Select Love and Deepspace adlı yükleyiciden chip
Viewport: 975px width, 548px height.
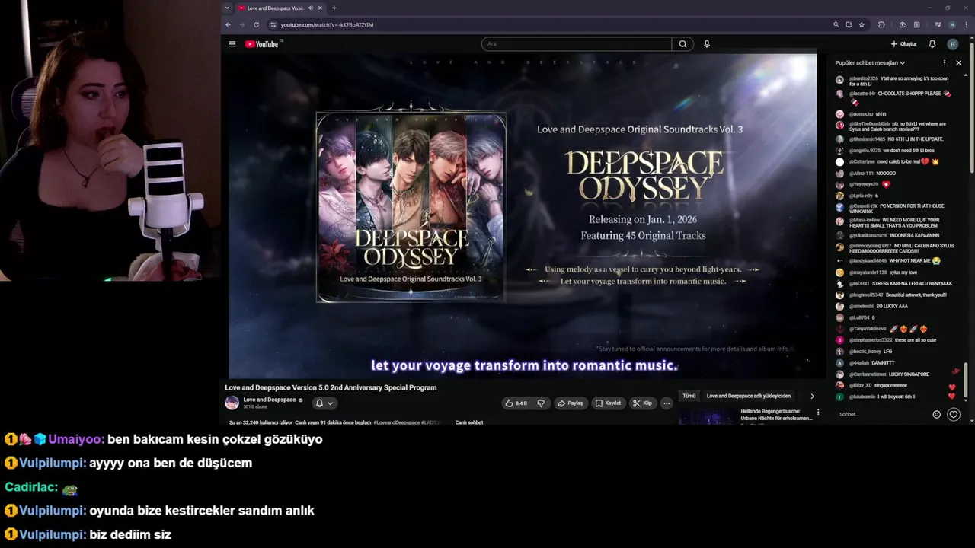748,396
